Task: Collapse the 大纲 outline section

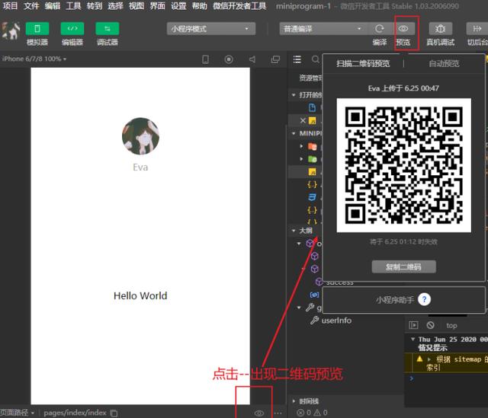Action: coord(294,230)
